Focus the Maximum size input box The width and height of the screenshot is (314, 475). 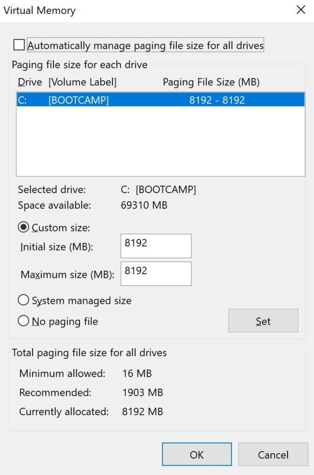[x=156, y=274]
